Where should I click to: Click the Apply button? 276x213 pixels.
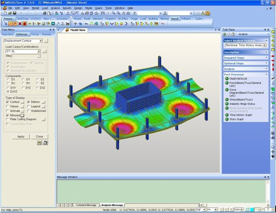[21, 136]
